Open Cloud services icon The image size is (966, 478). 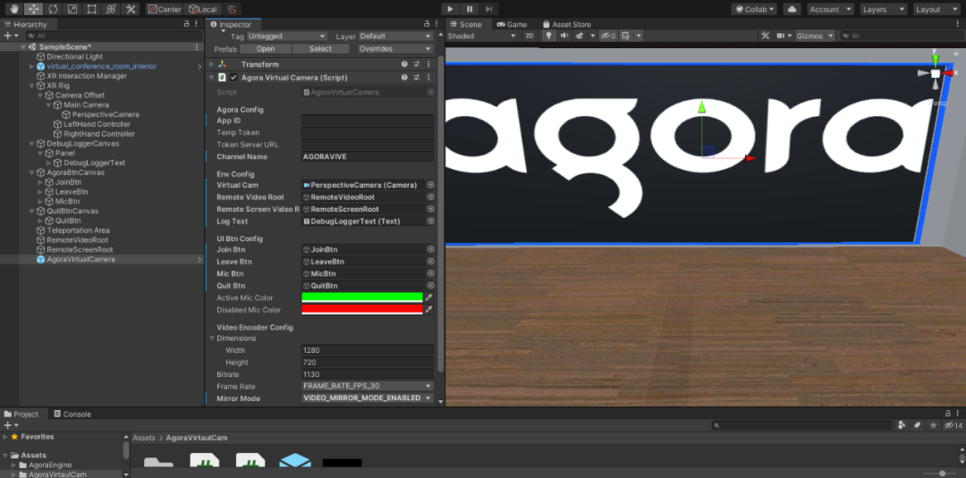(792, 9)
